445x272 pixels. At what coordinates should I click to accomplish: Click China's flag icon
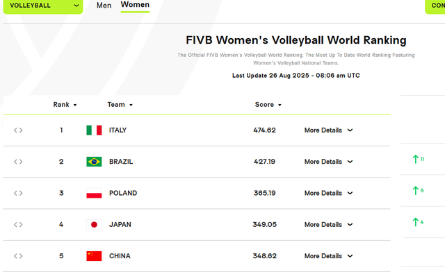tap(94, 256)
